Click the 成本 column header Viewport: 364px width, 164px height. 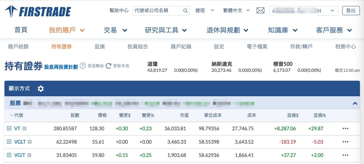point(252,115)
